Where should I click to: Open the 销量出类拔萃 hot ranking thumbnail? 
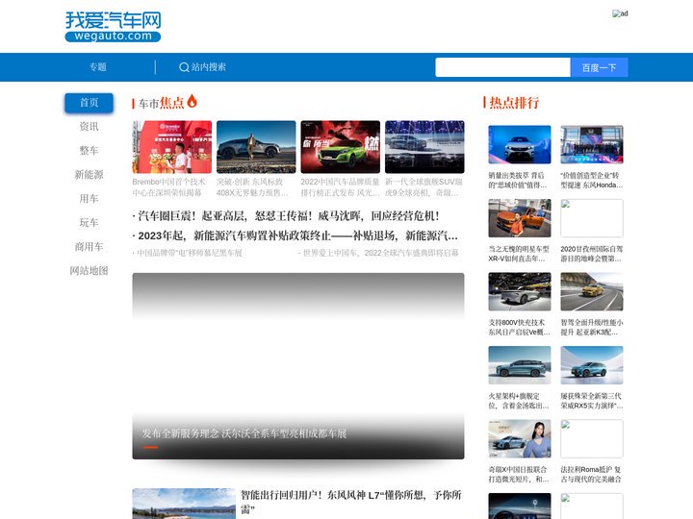520,144
